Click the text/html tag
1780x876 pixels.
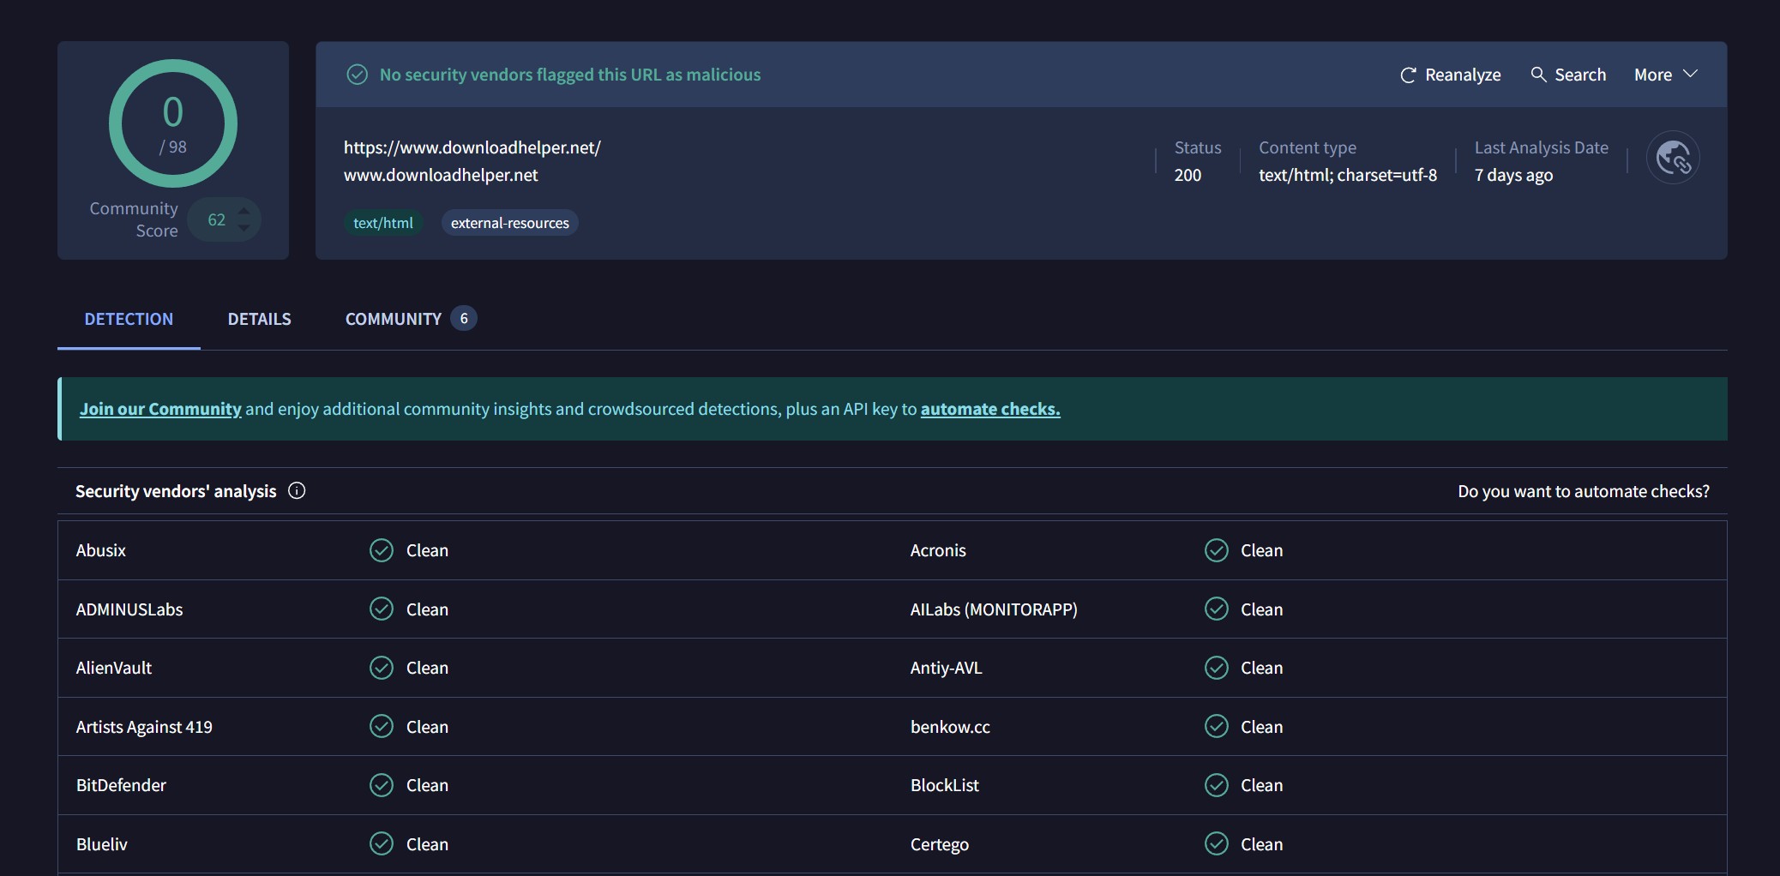click(x=383, y=223)
